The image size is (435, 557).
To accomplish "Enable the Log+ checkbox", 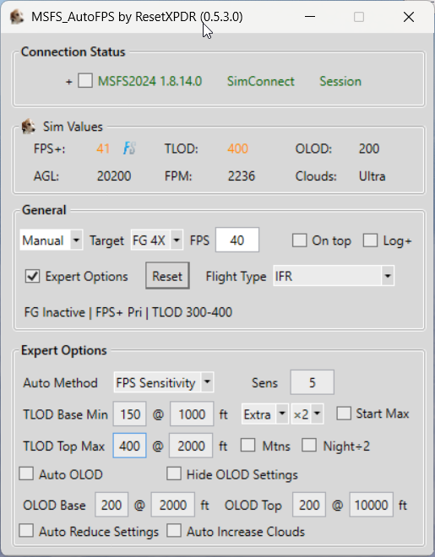I will 370,241.
